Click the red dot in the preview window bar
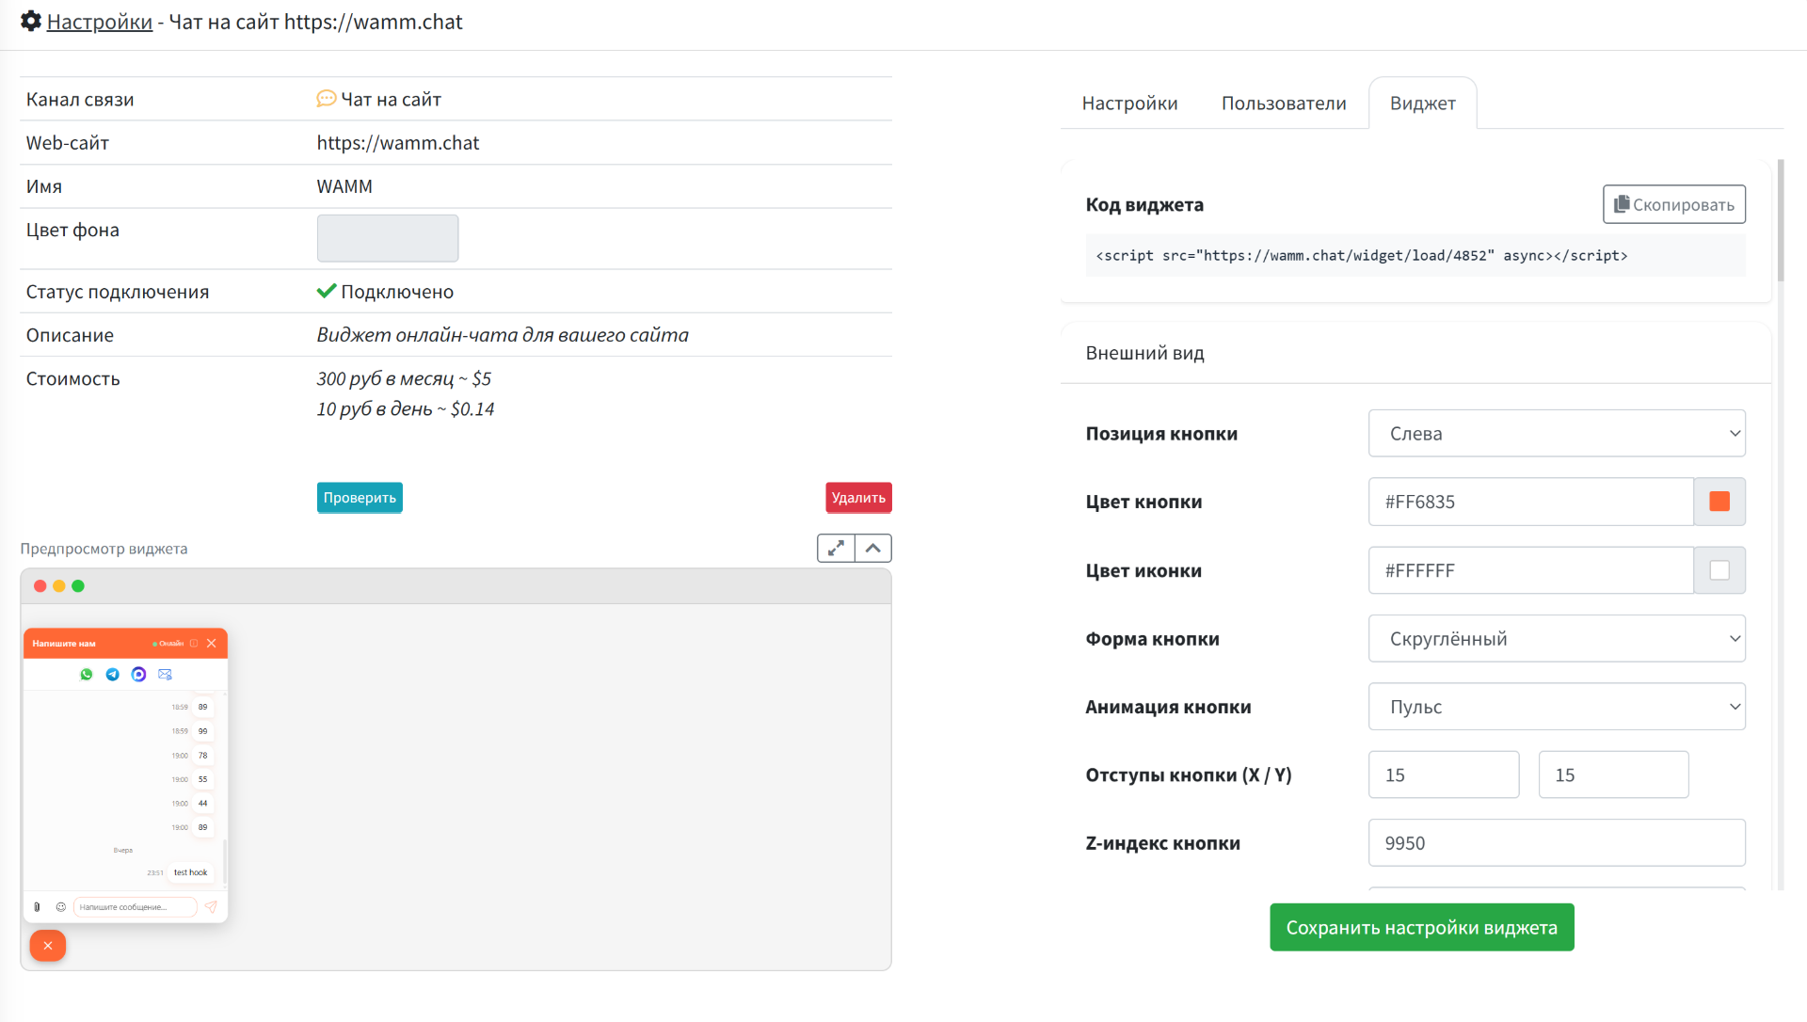 [x=40, y=586]
